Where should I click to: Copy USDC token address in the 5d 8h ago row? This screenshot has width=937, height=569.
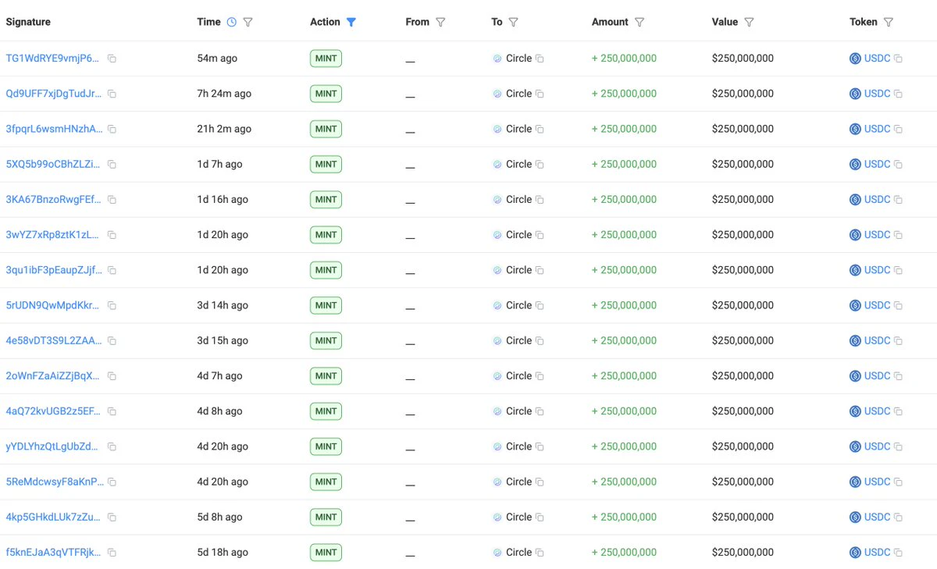(x=898, y=517)
